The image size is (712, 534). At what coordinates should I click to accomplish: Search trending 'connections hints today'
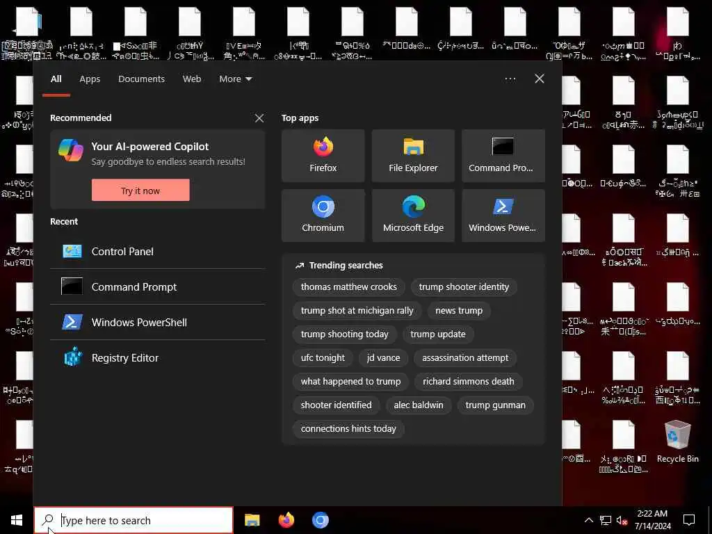348,428
